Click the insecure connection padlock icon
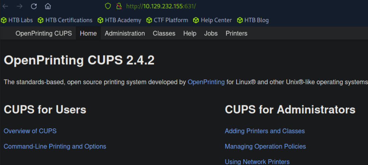368x165 pixels. click(119, 6)
